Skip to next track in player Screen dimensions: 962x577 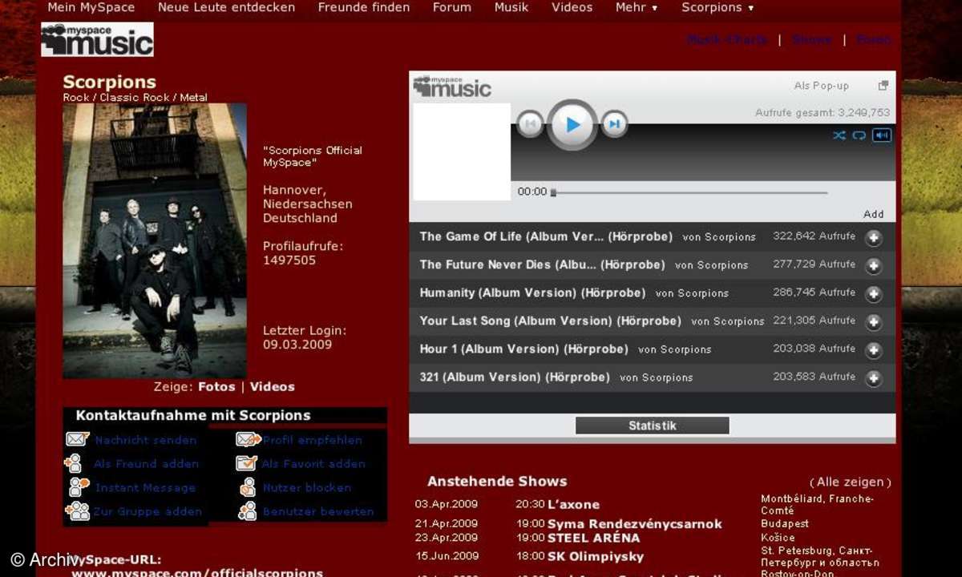click(614, 124)
